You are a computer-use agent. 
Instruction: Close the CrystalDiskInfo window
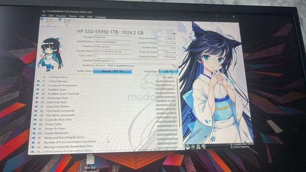(x=234, y=17)
